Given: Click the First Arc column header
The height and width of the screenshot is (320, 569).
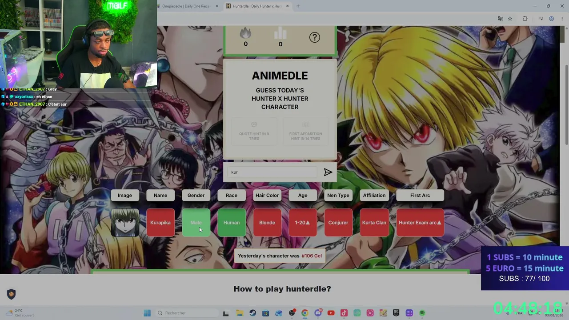Looking at the screenshot, I should click(420, 196).
